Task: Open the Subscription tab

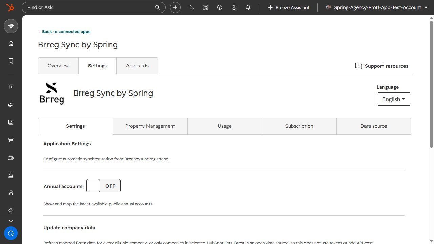Action: 299,126
